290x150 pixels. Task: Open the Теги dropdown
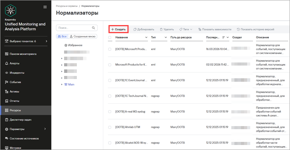tap(186, 29)
